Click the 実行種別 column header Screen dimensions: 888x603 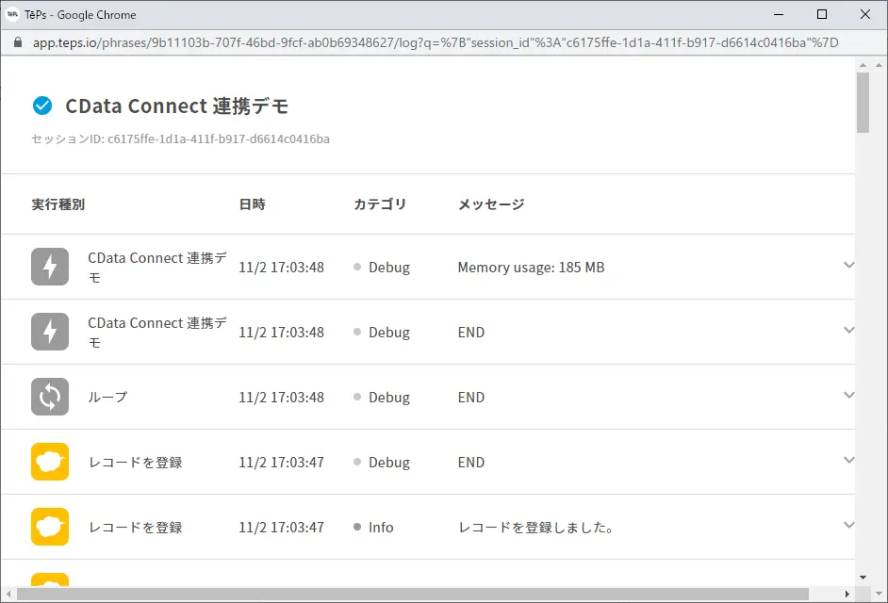point(58,204)
